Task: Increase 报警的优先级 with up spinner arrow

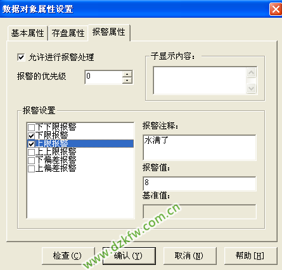Action: 127,74
